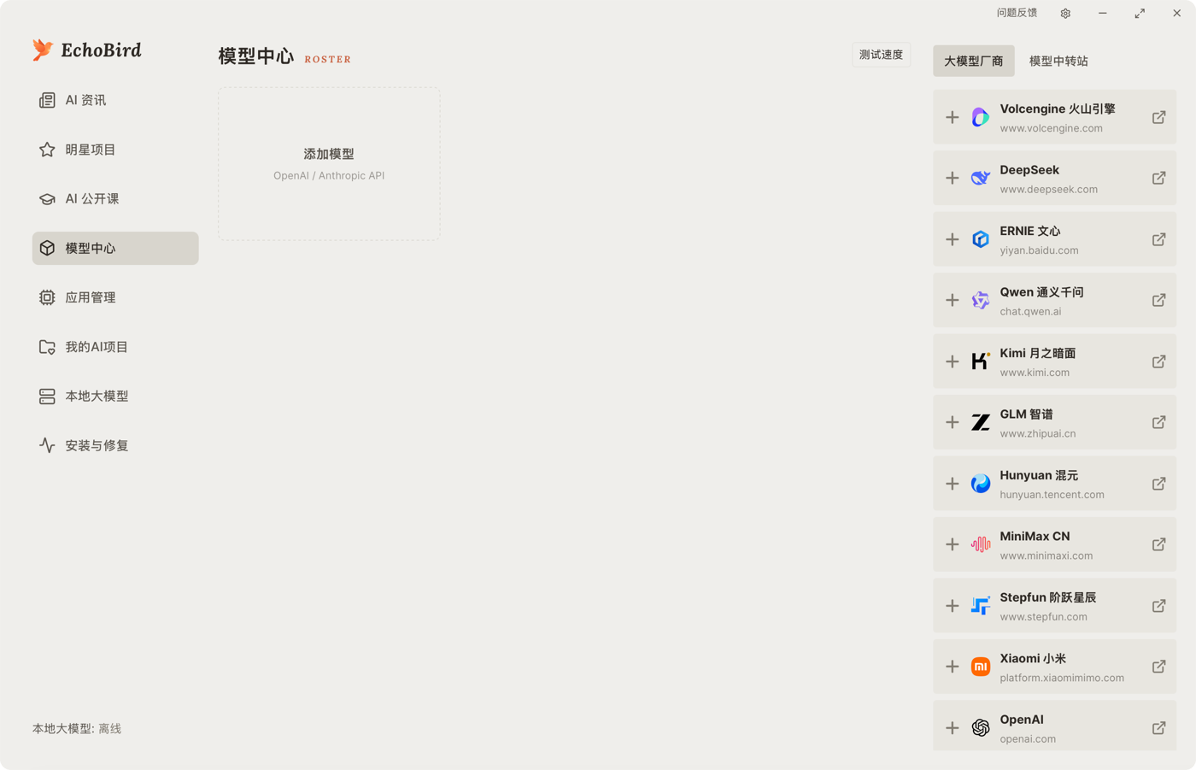1196x770 pixels.
Task: Click the red ROSTER label
Action: coord(328,60)
